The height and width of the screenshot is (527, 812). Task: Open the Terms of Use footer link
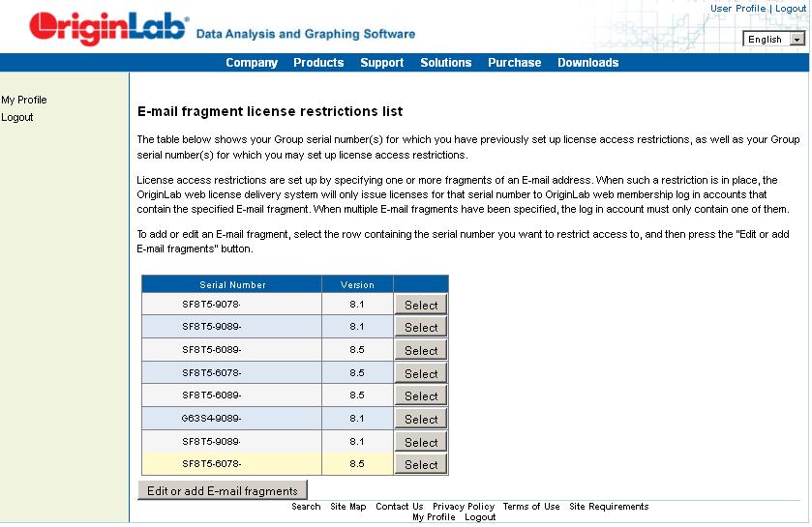click(x=531, y=507)
